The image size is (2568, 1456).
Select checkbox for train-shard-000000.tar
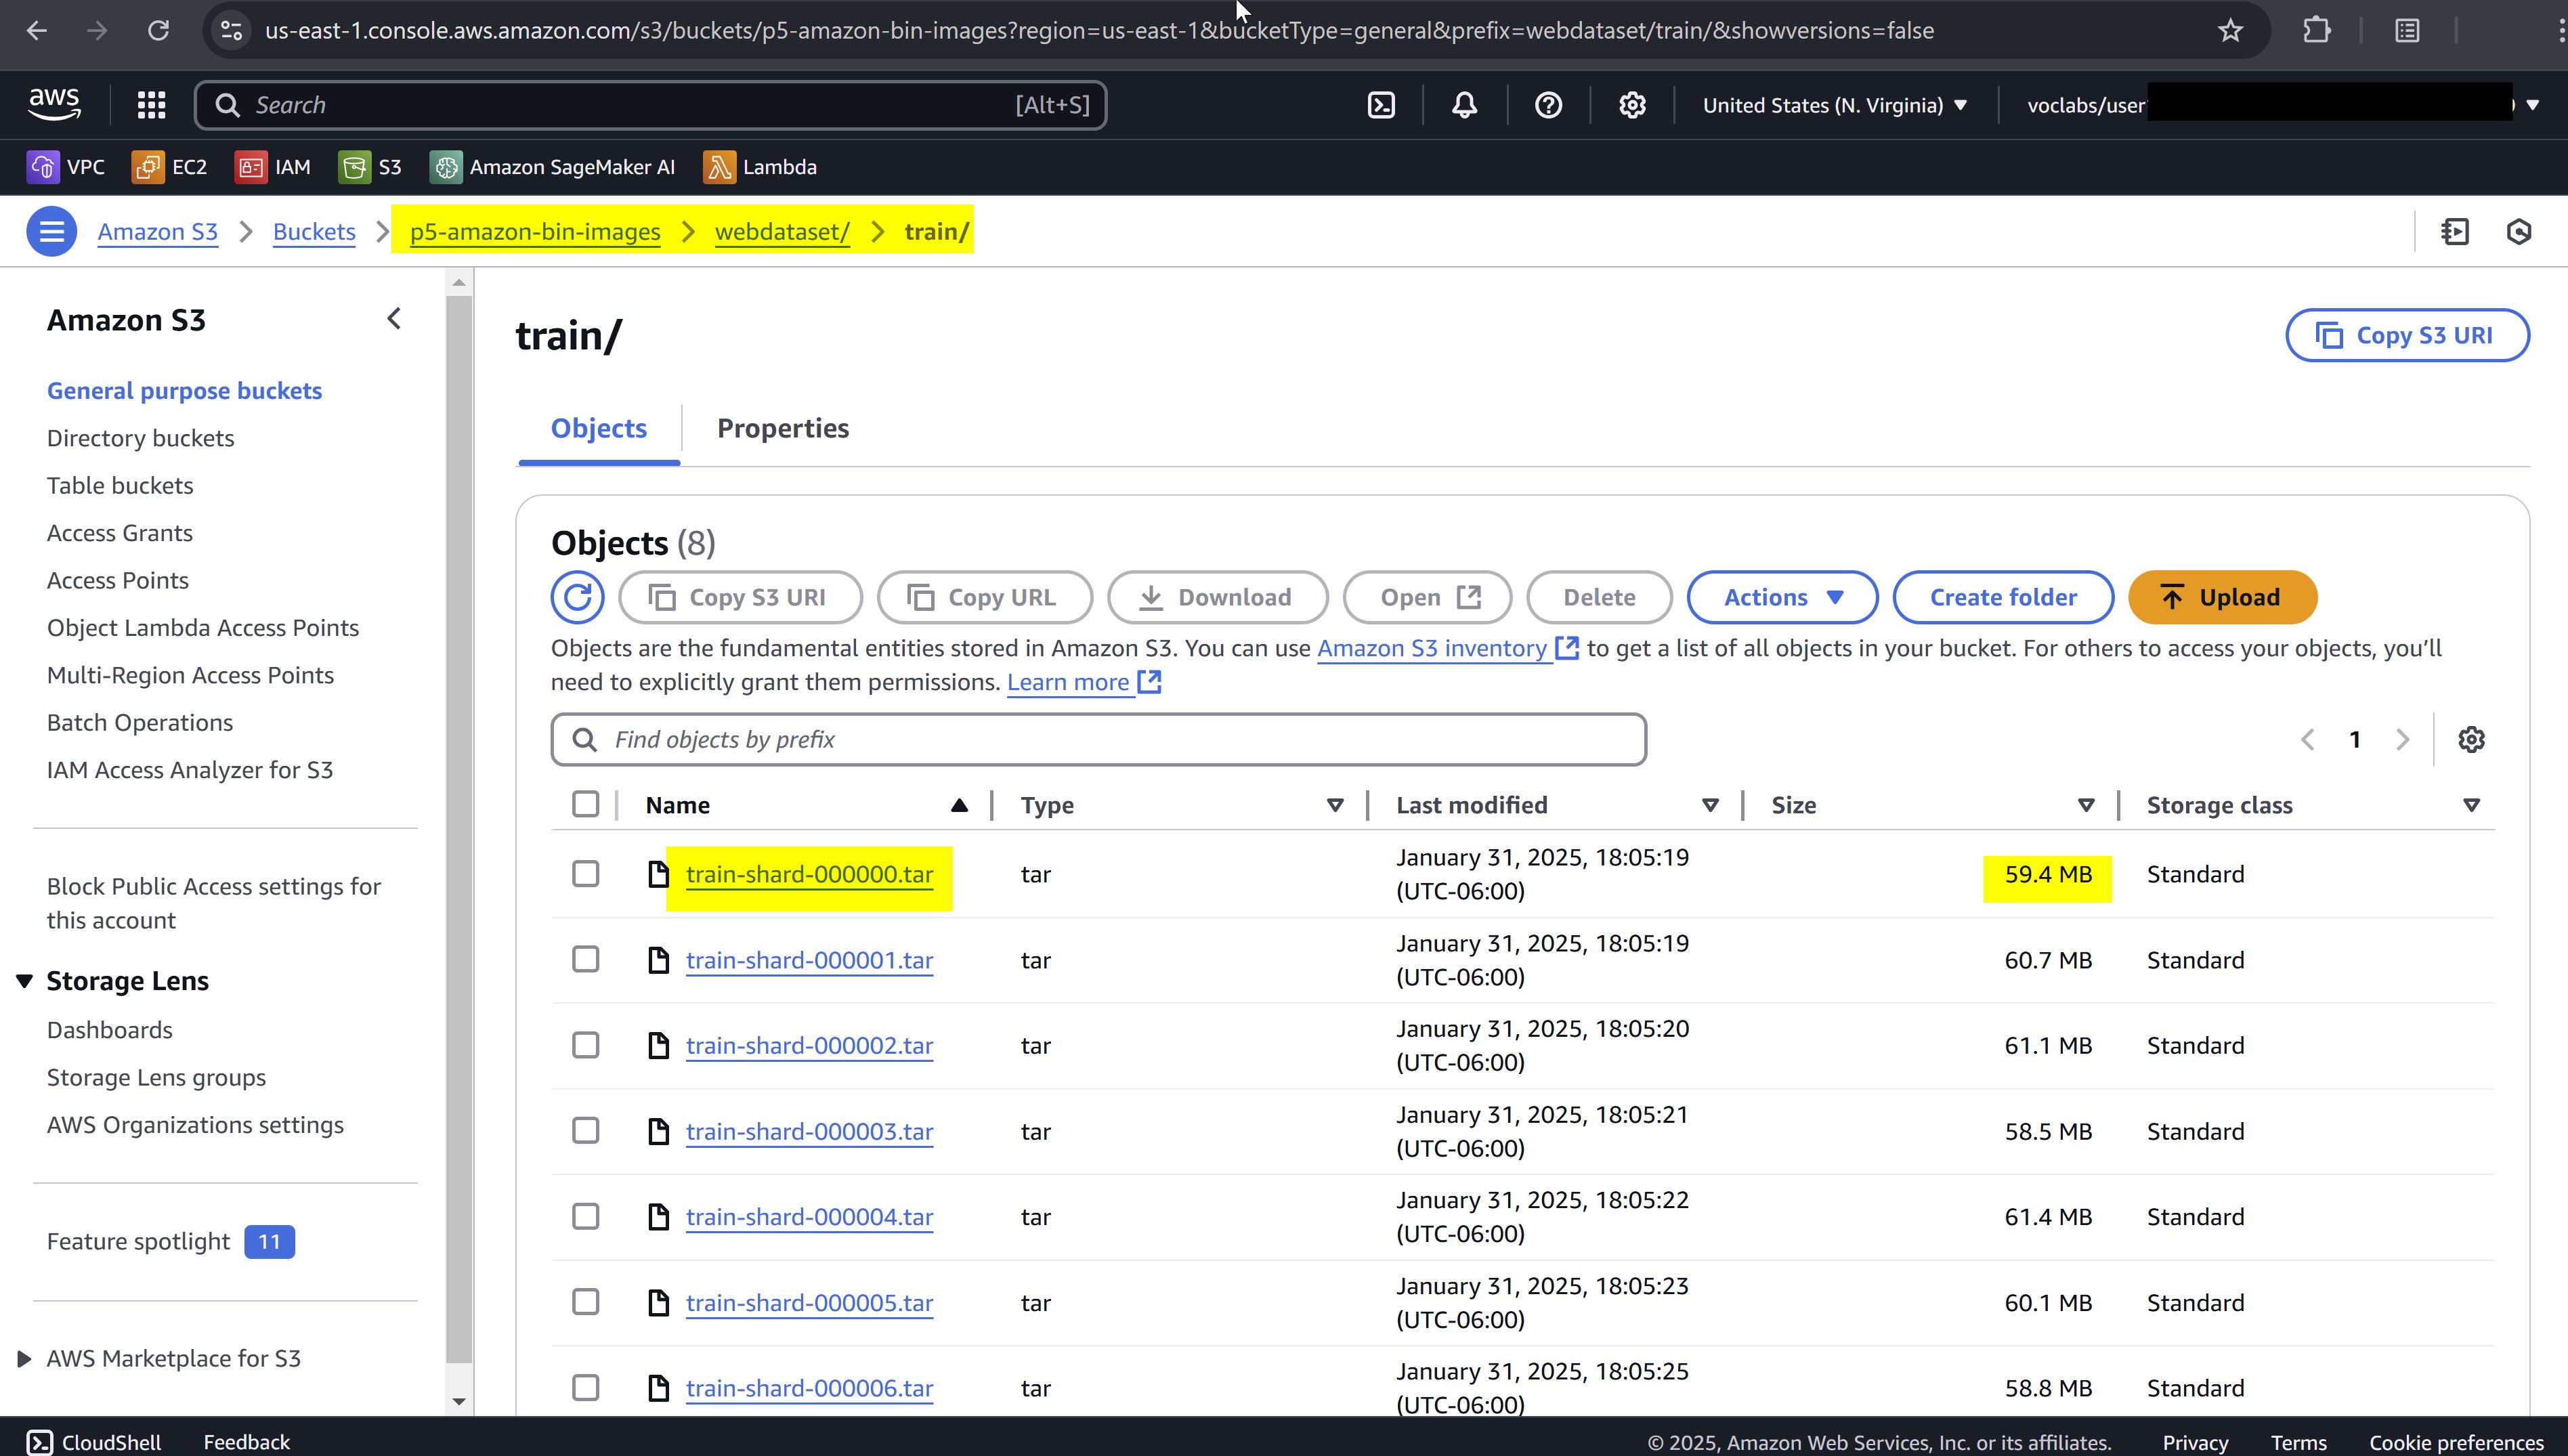586,874
